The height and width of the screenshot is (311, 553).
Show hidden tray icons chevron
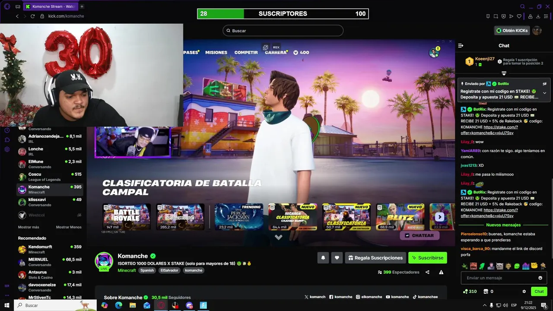(x=484, y=305)
